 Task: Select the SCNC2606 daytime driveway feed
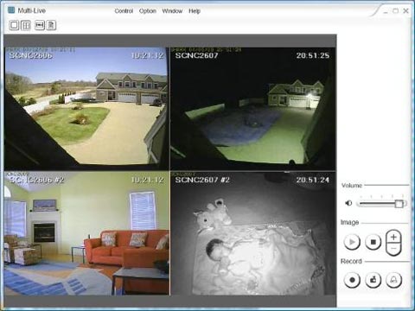point(86,109)
